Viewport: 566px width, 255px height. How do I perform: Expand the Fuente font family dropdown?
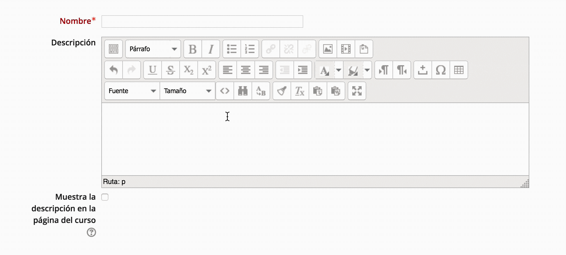[132, 91]
